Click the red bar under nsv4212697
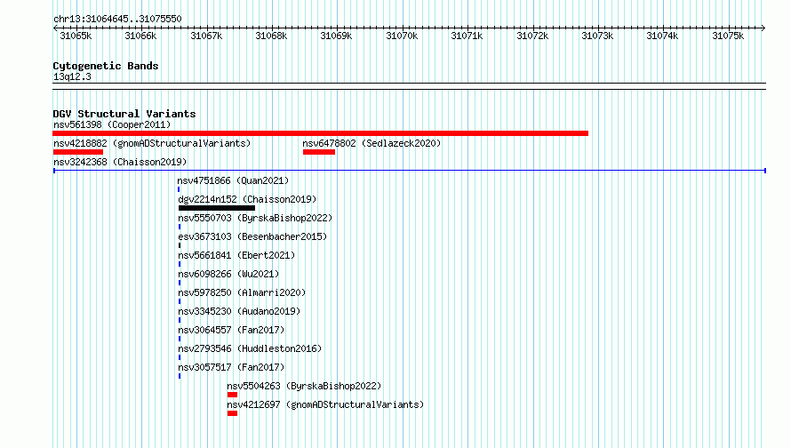The width and height of the screenshot is (791, 448). coord(232,413)
